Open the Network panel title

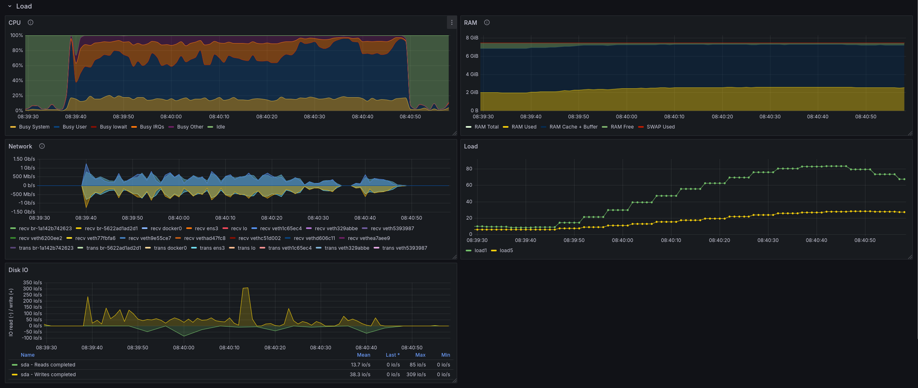coord(20,146)
